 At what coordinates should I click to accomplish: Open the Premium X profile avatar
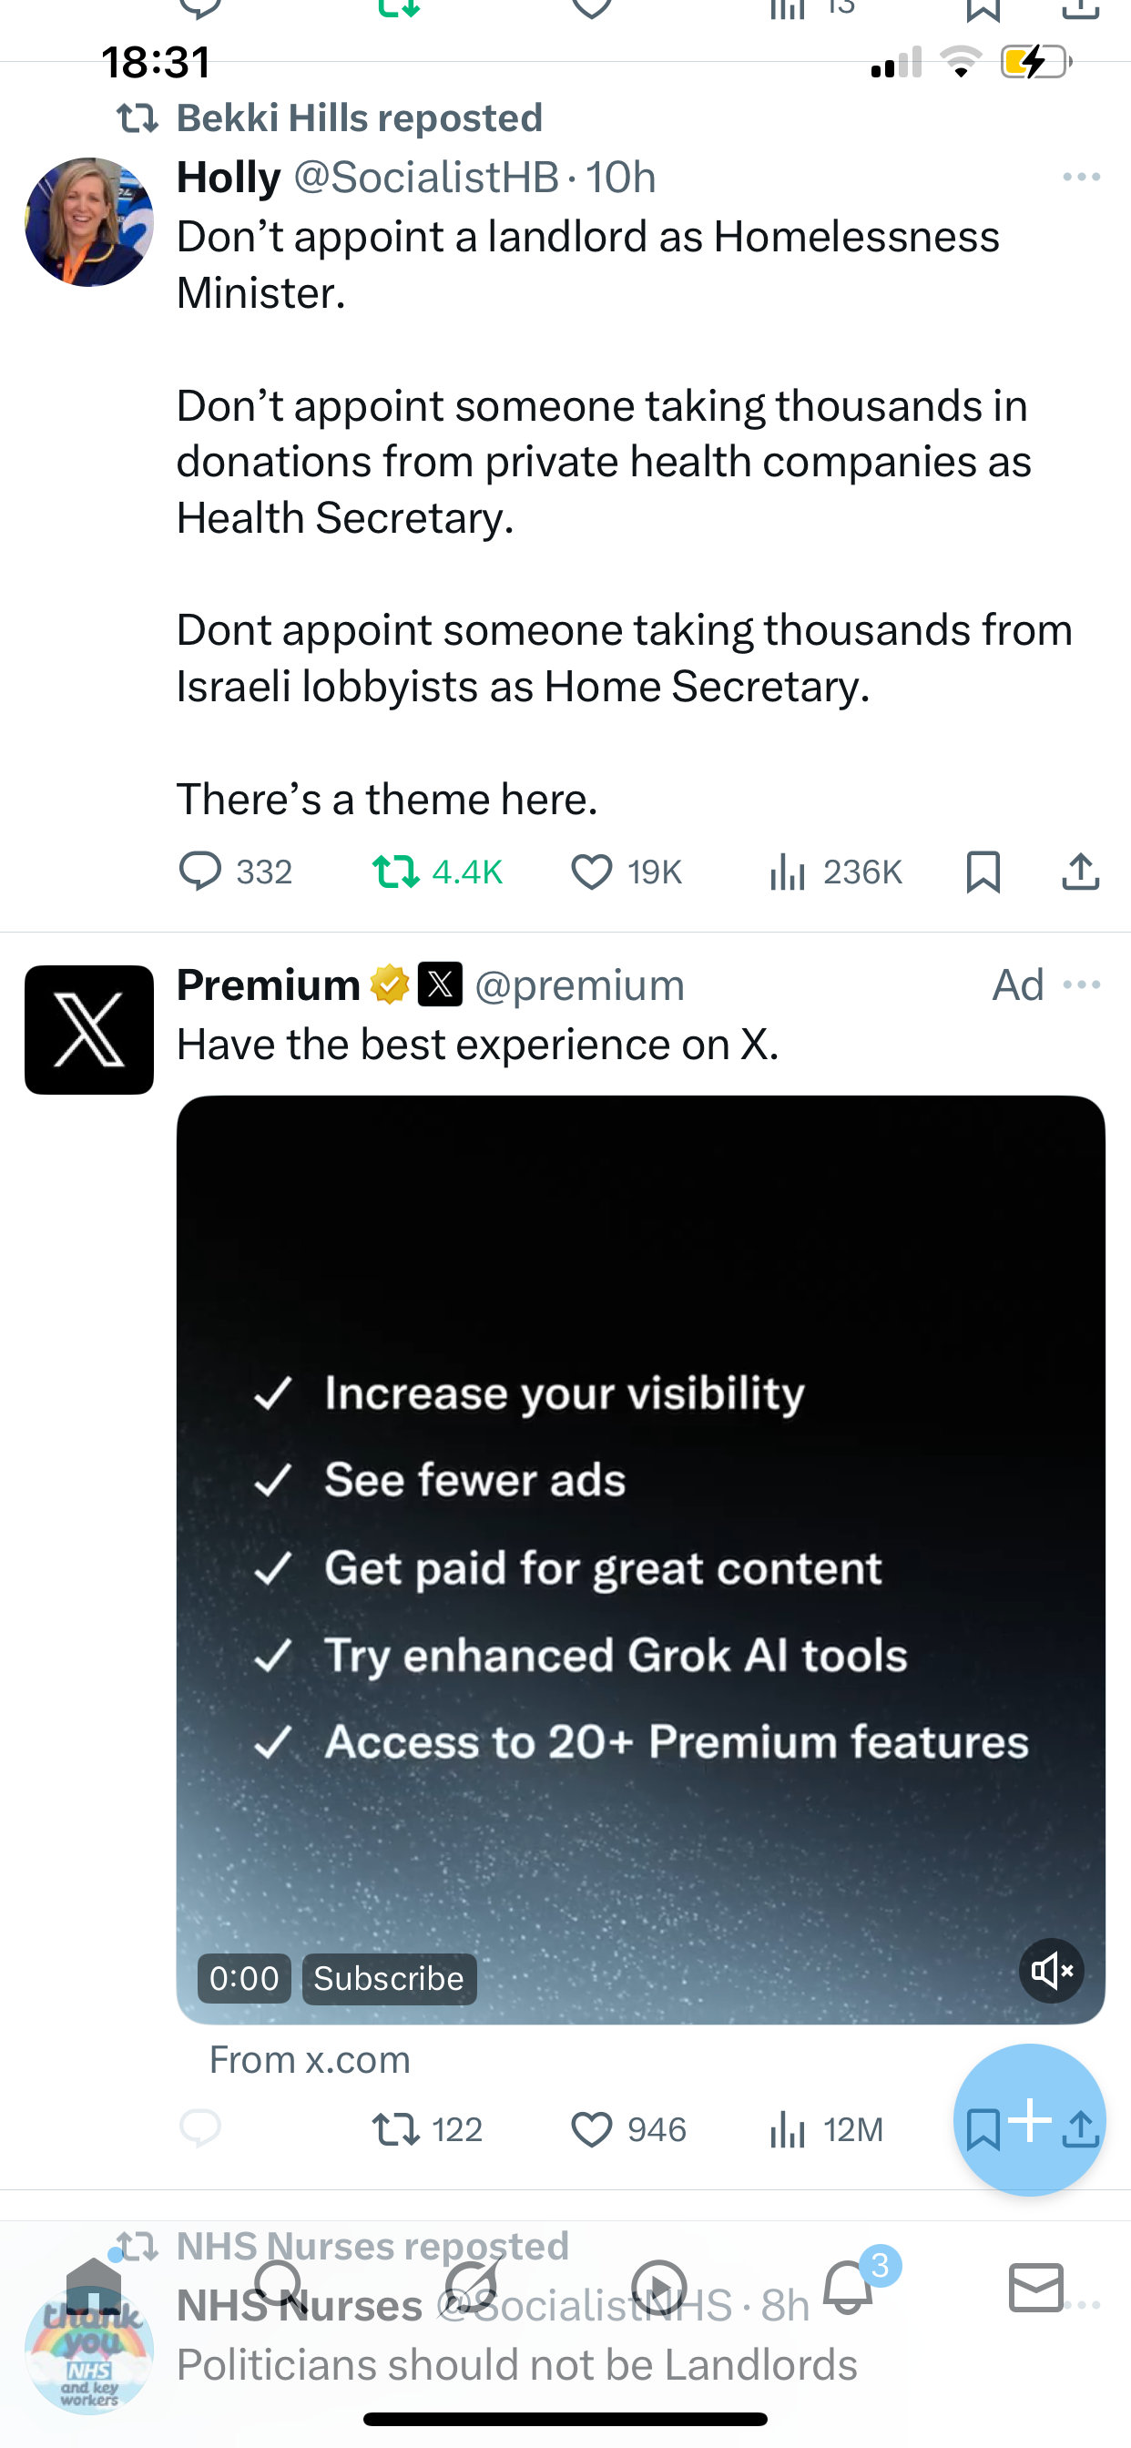click(x=89, y=1030)
